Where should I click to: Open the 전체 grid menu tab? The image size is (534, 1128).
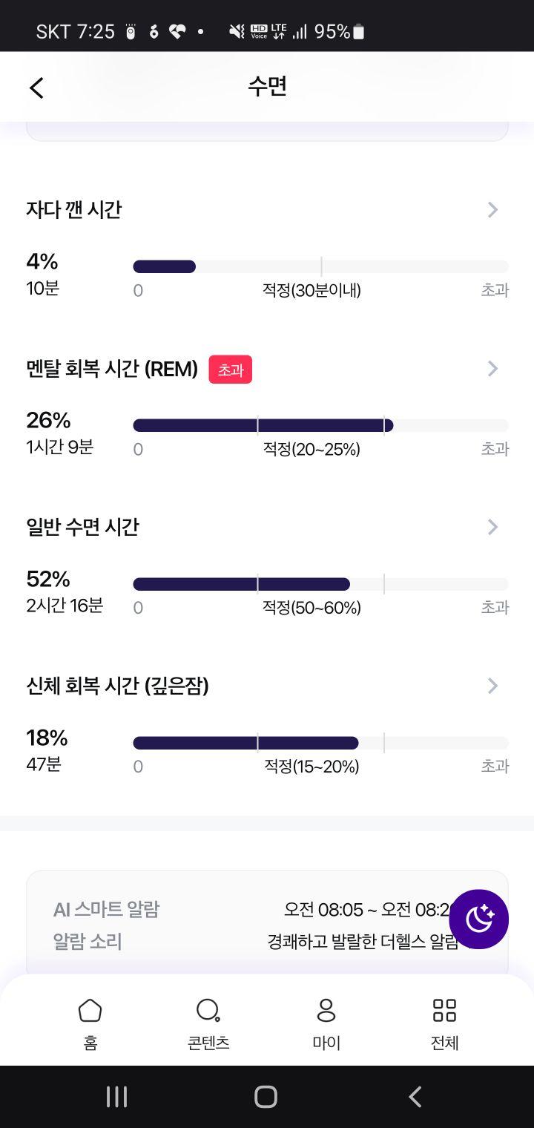444,1024
